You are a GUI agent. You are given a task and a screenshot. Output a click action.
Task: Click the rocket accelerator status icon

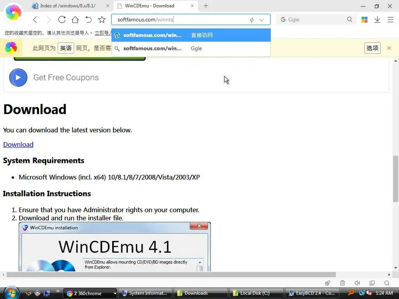tap(327, 283)
